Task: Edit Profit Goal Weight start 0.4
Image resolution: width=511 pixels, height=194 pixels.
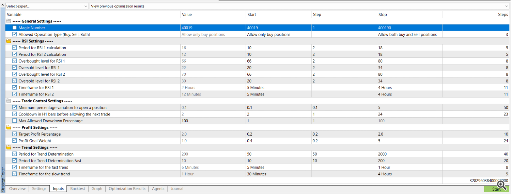Action: pos(278,141)
